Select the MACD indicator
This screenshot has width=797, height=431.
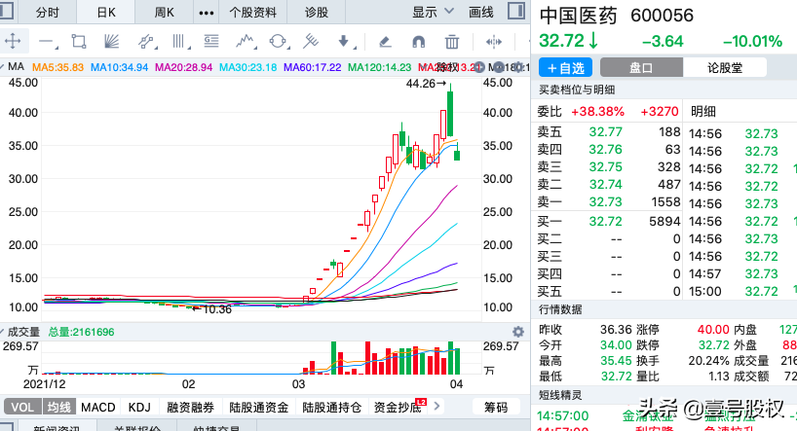(98, 407)
